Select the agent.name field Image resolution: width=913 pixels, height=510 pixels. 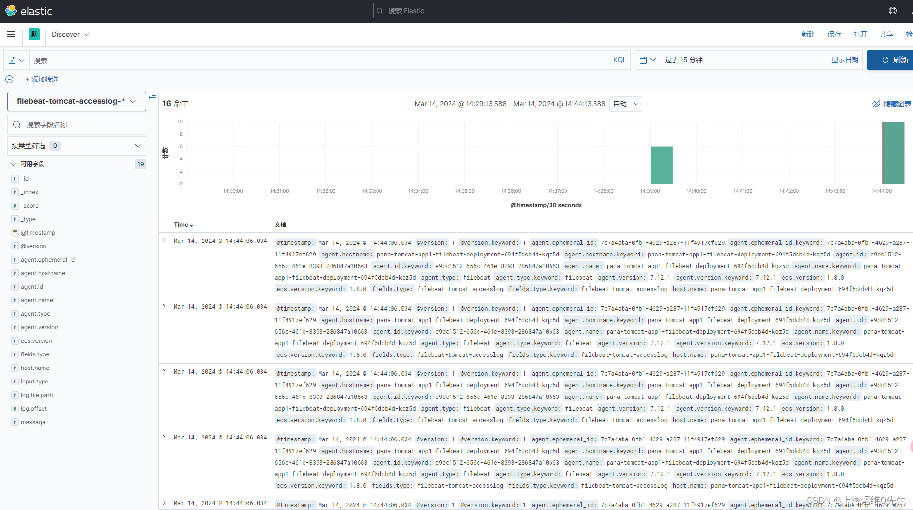37,300
